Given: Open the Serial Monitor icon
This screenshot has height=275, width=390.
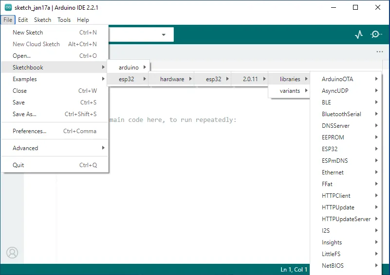Looking at the screenshot, I should coord(376,34).
